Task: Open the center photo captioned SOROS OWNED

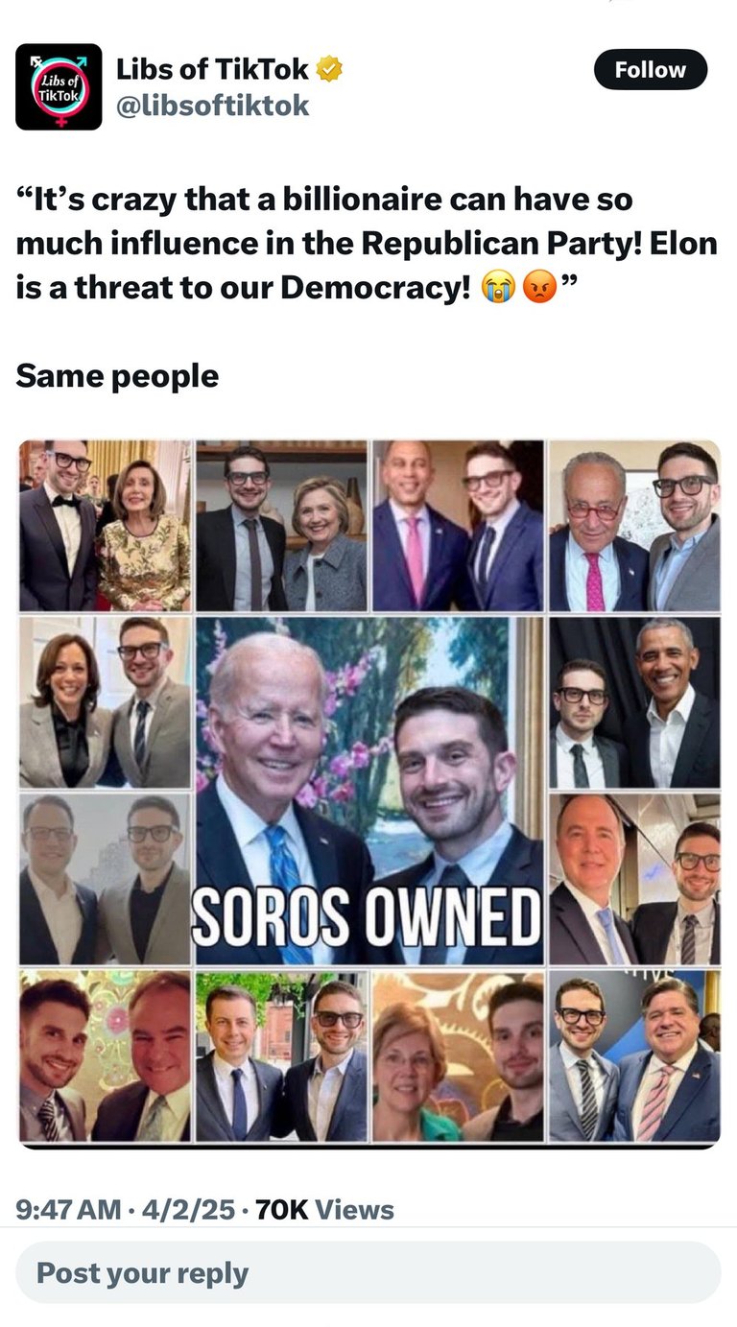Action: pos(368,791)
